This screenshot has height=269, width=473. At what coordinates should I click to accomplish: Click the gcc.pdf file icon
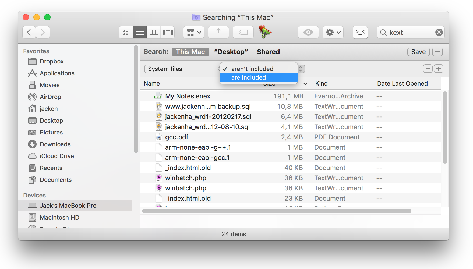tap(159, 137)
